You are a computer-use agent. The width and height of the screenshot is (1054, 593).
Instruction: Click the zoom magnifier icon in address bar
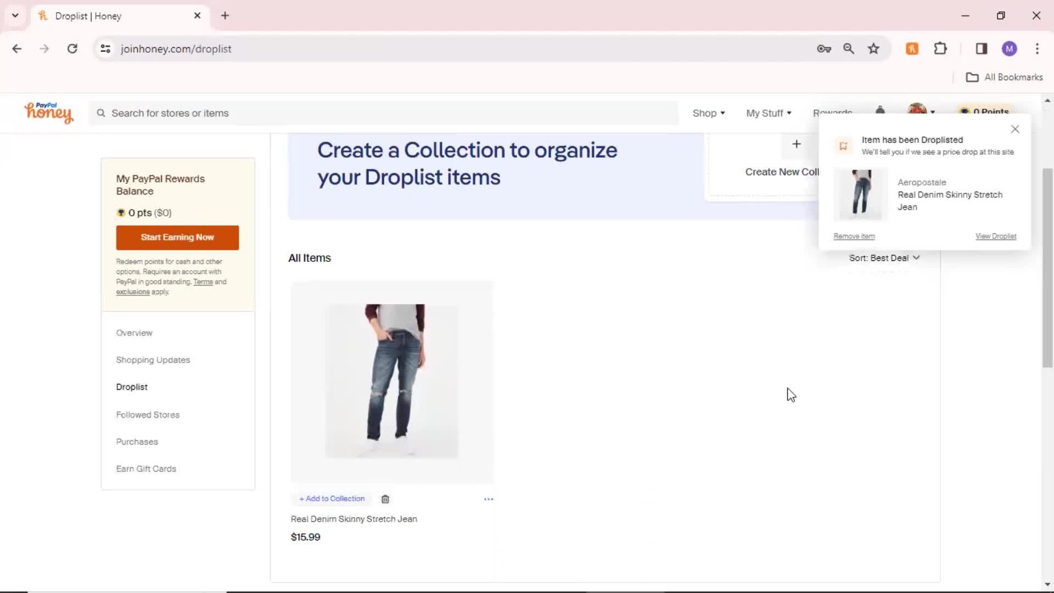click(849, 49)
